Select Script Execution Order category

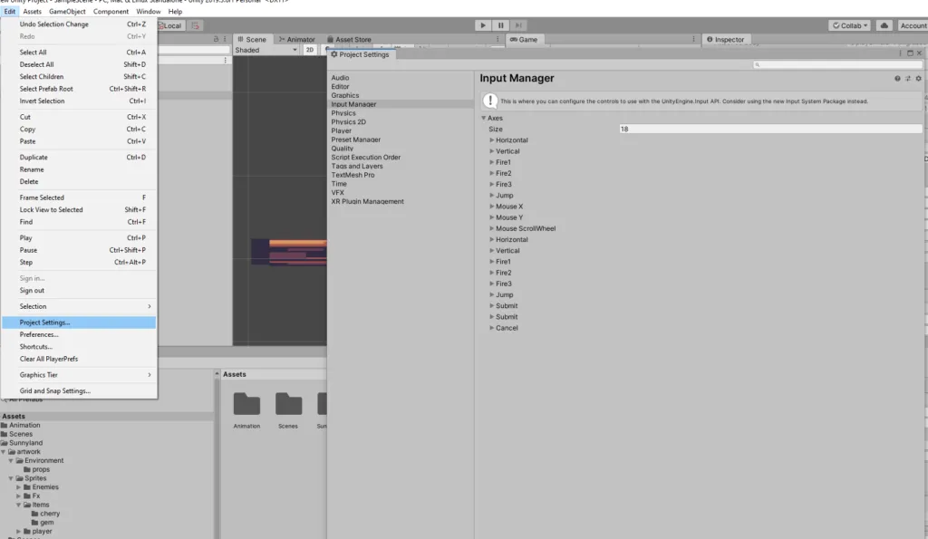click(x=366, y=158)
